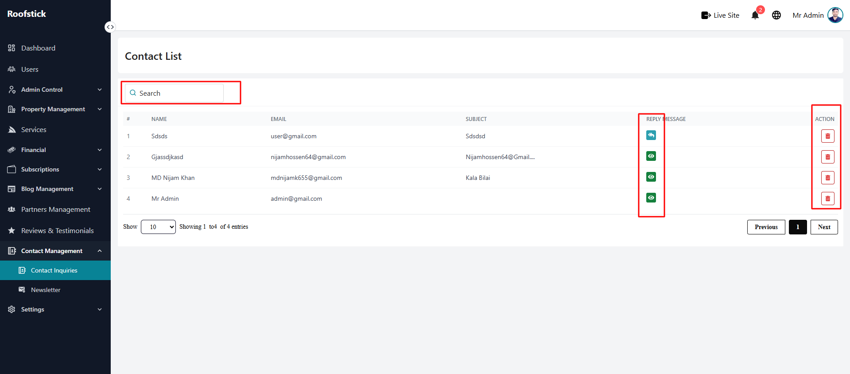This screenshot has width=850, height=374.
Task: Click the eye icon for the Mr Admin row
Action: click(x=651, y=198)
